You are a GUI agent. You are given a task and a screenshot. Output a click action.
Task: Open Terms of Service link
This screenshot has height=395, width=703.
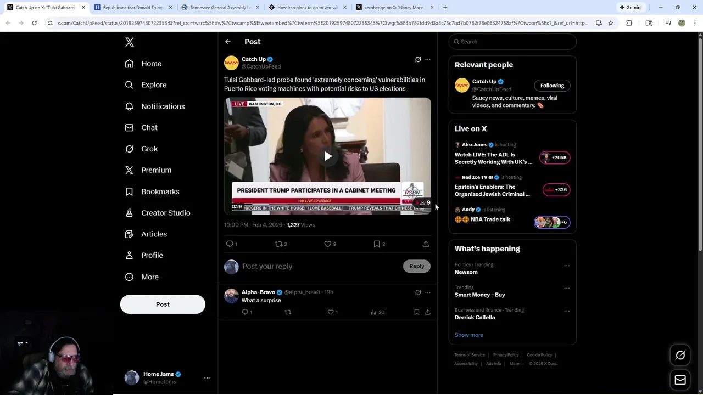coord(470,355)
